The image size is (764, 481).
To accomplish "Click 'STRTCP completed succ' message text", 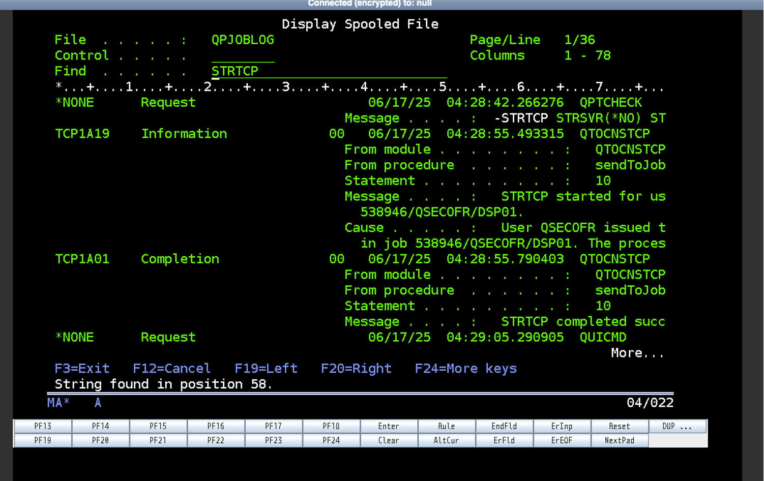I will coord(583,321).
